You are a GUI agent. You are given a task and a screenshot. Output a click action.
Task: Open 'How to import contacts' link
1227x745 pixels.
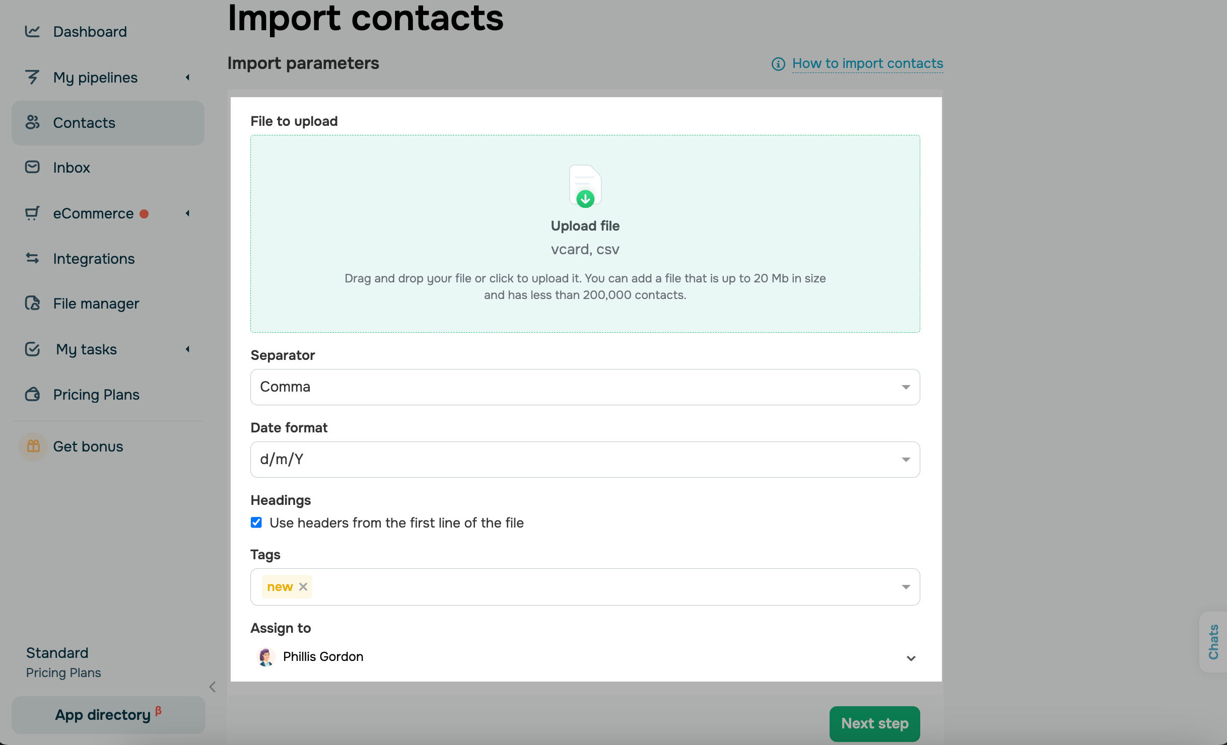tap(867, 63)
